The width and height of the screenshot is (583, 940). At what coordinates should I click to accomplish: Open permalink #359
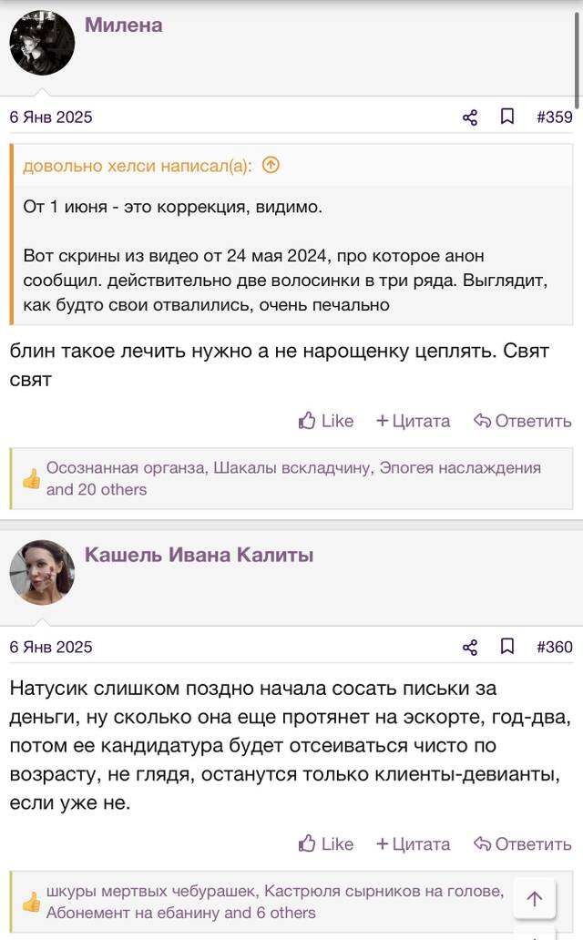554,117
